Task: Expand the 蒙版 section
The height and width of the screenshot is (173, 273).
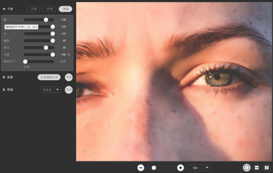Action: 4,77
